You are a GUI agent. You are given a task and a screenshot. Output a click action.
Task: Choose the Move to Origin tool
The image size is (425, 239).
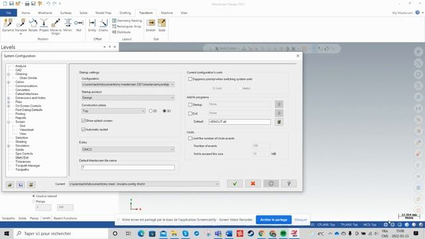point(56,26)
